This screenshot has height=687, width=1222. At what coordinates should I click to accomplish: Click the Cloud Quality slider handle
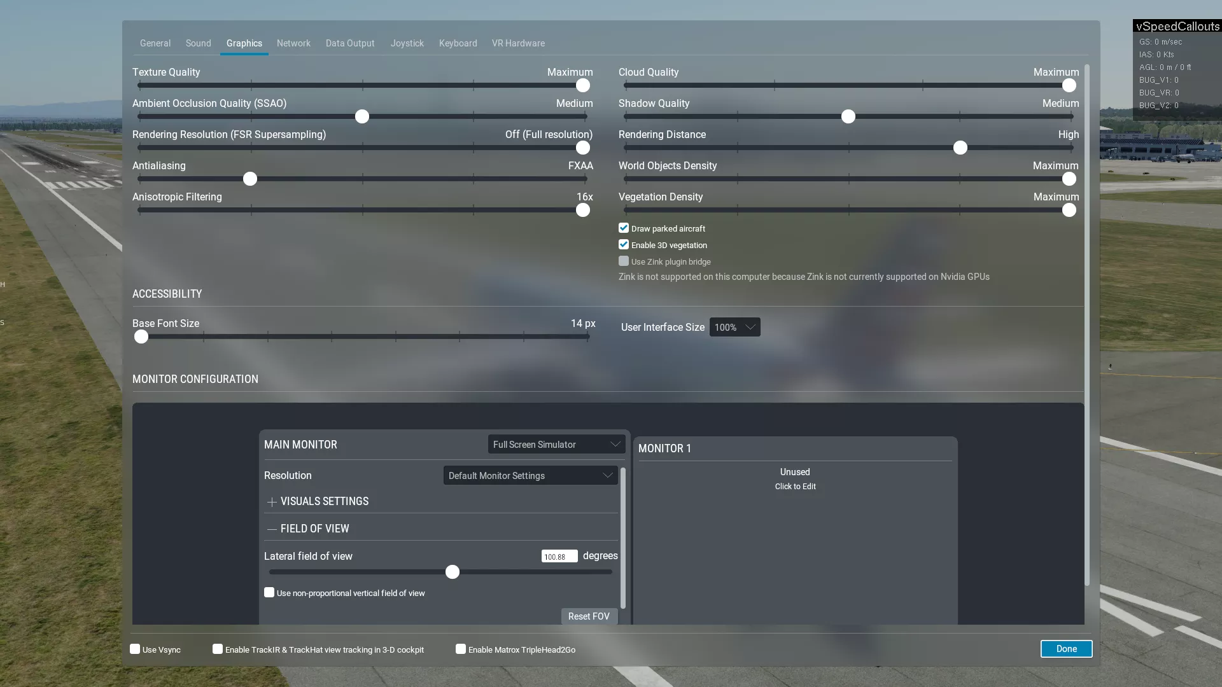1069,85
